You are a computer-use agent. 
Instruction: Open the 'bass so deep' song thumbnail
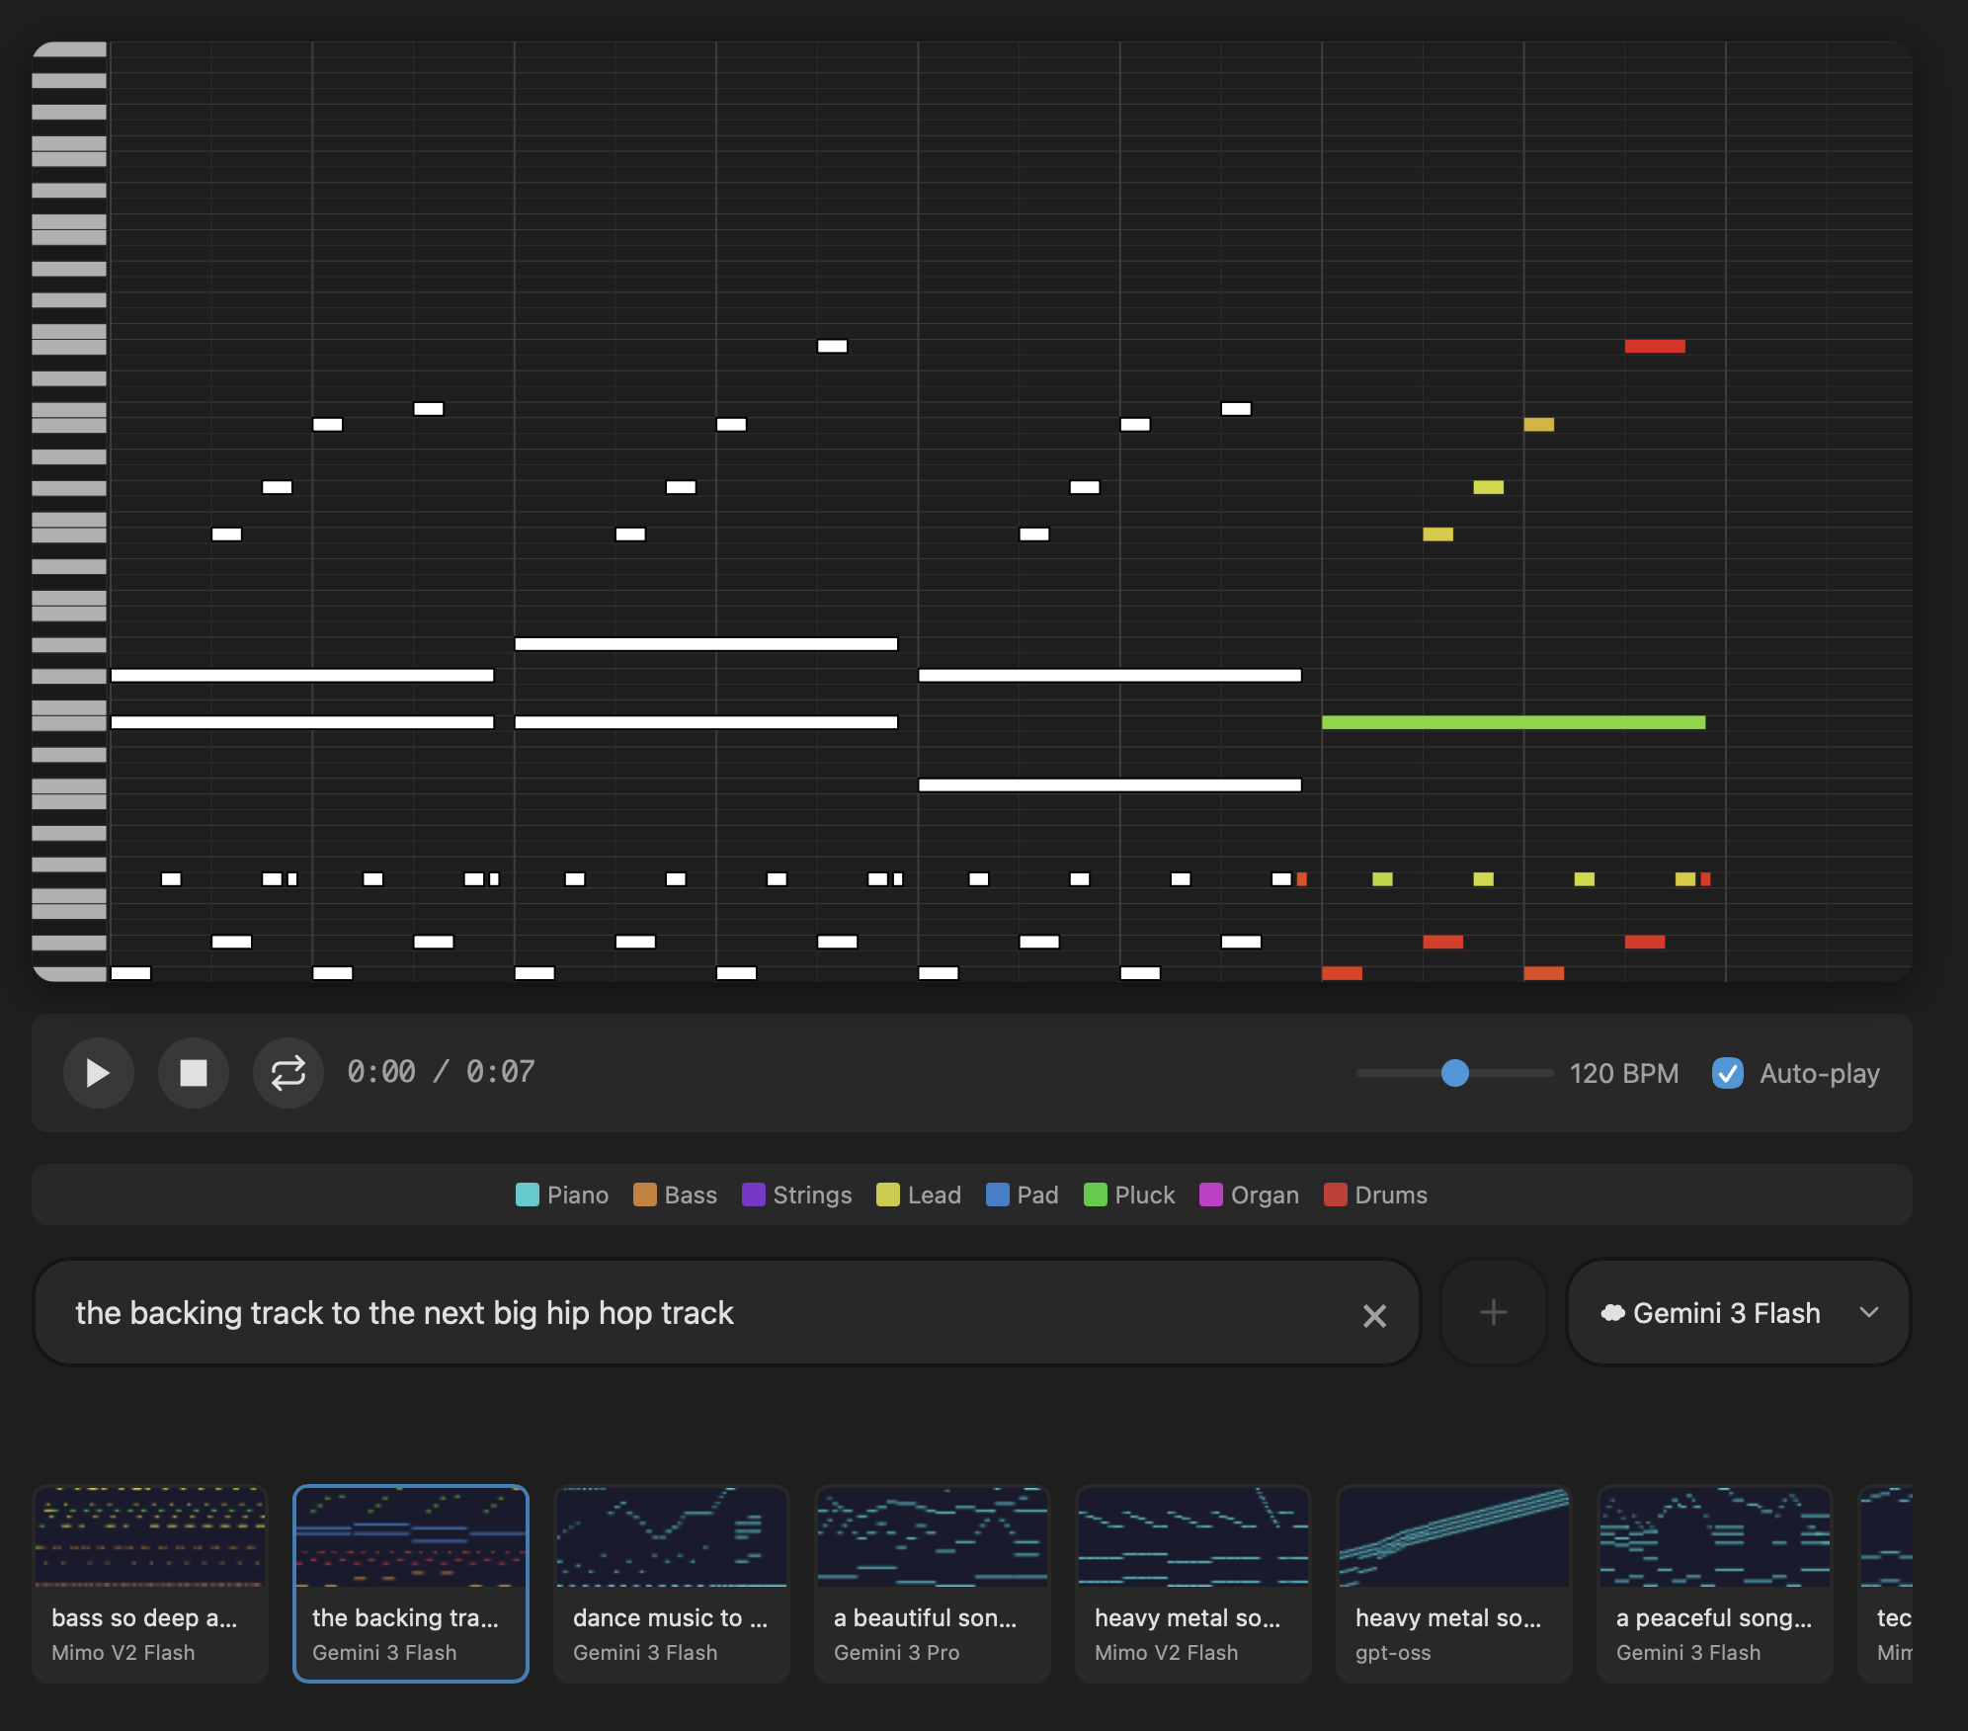150,1537
